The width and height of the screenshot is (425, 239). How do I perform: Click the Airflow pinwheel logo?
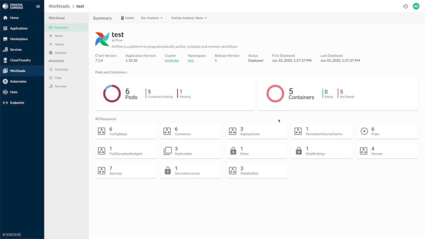coord(102,39)
